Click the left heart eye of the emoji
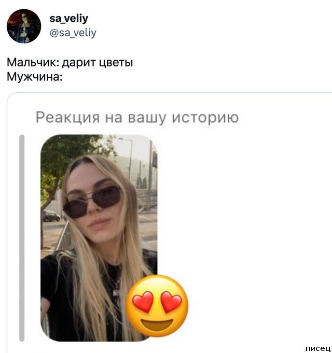The height and width of the screenshot is (353, 332). pos(143,302)
